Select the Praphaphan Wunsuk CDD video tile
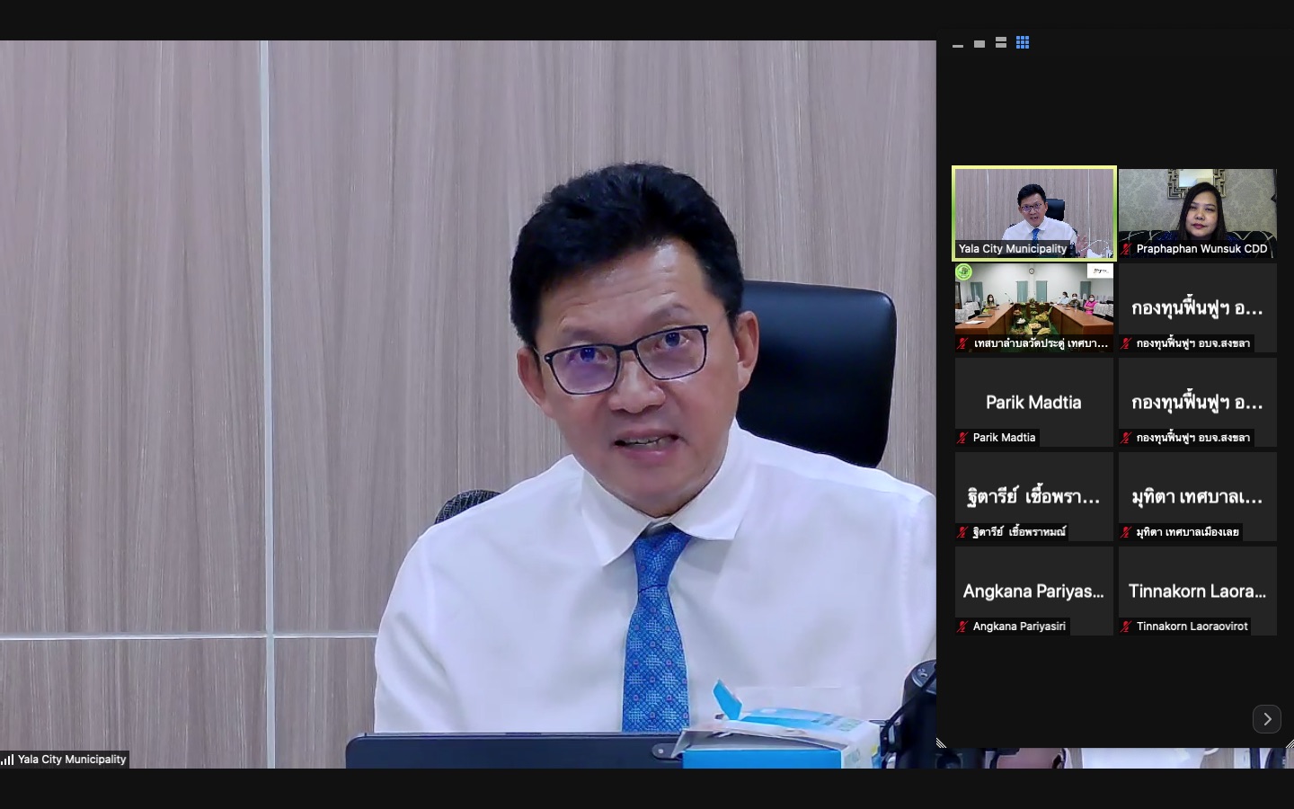Viewport: 1294px width, 809px height. pyautogui.click(x=1197, y=213)
